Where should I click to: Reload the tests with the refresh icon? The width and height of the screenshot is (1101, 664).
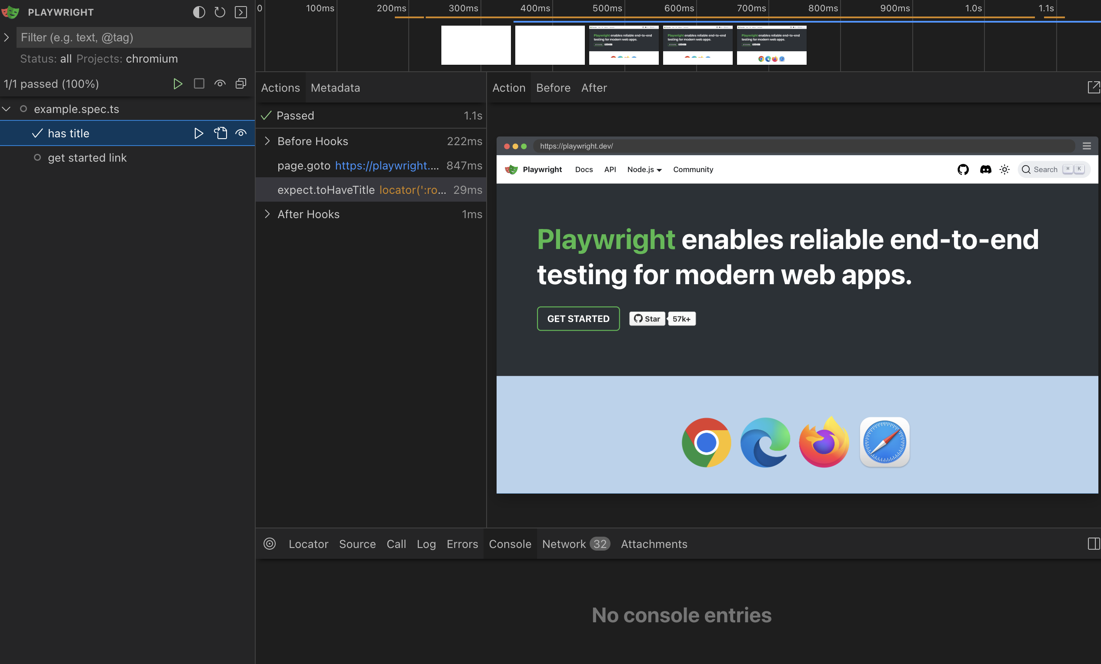pos(220,12)
